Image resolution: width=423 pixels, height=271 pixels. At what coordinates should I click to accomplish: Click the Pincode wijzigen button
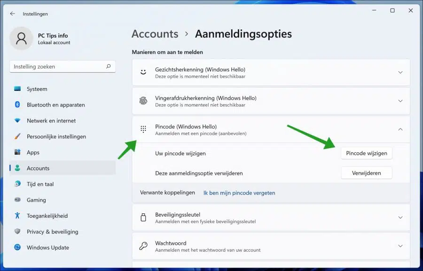pos(366,153)
